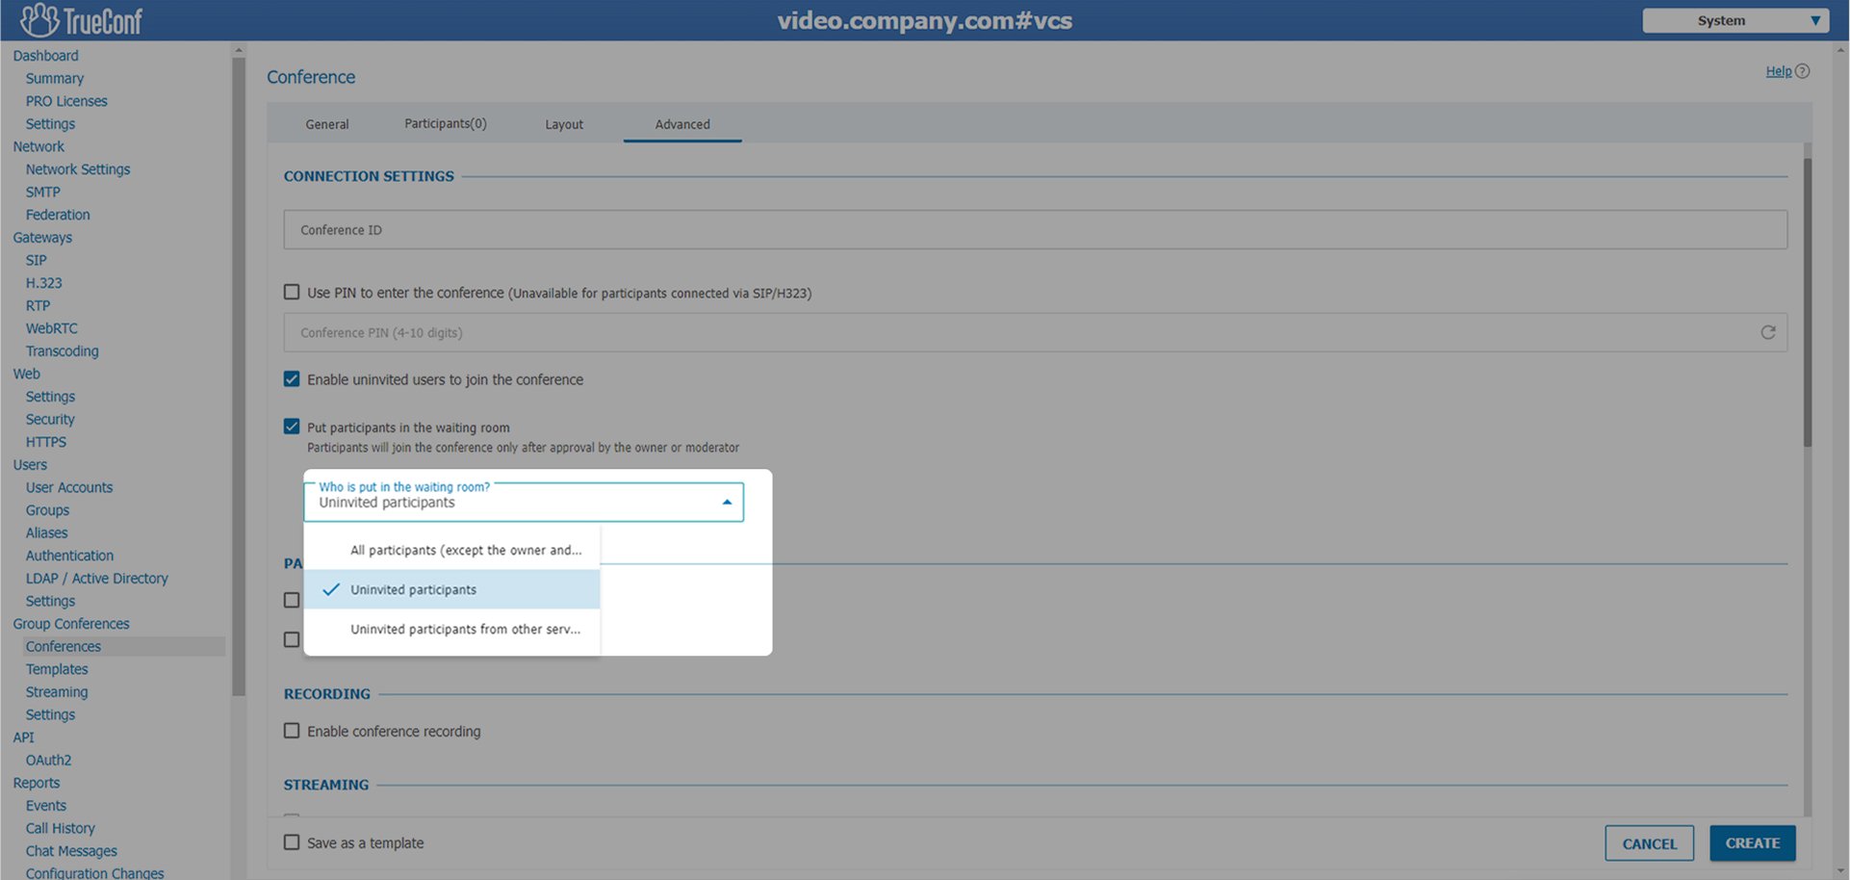The image size is (1850, 880).
Task: Open Network Settings in sidebar
Action: click(x=78, y=169)
